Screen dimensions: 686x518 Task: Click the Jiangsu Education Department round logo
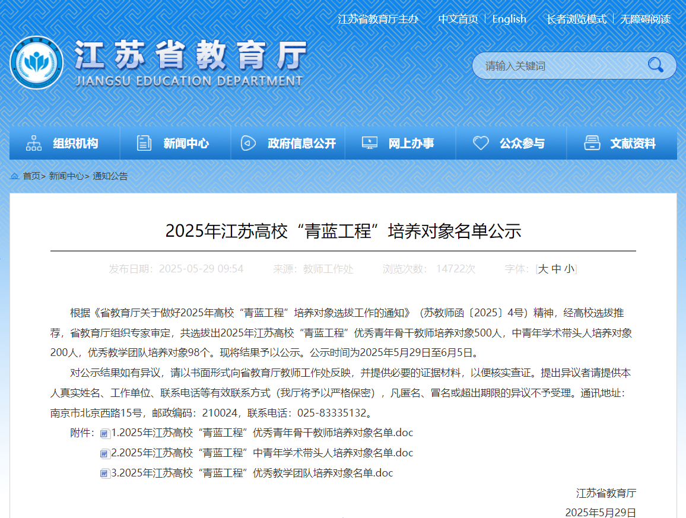coord(37,62)
